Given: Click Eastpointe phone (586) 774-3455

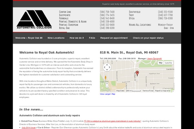Looking at the screenshot, I should click(107, 15).
